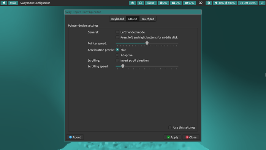
Task: Click the microphone 100% indicator
Action: (x=230, y=3)
